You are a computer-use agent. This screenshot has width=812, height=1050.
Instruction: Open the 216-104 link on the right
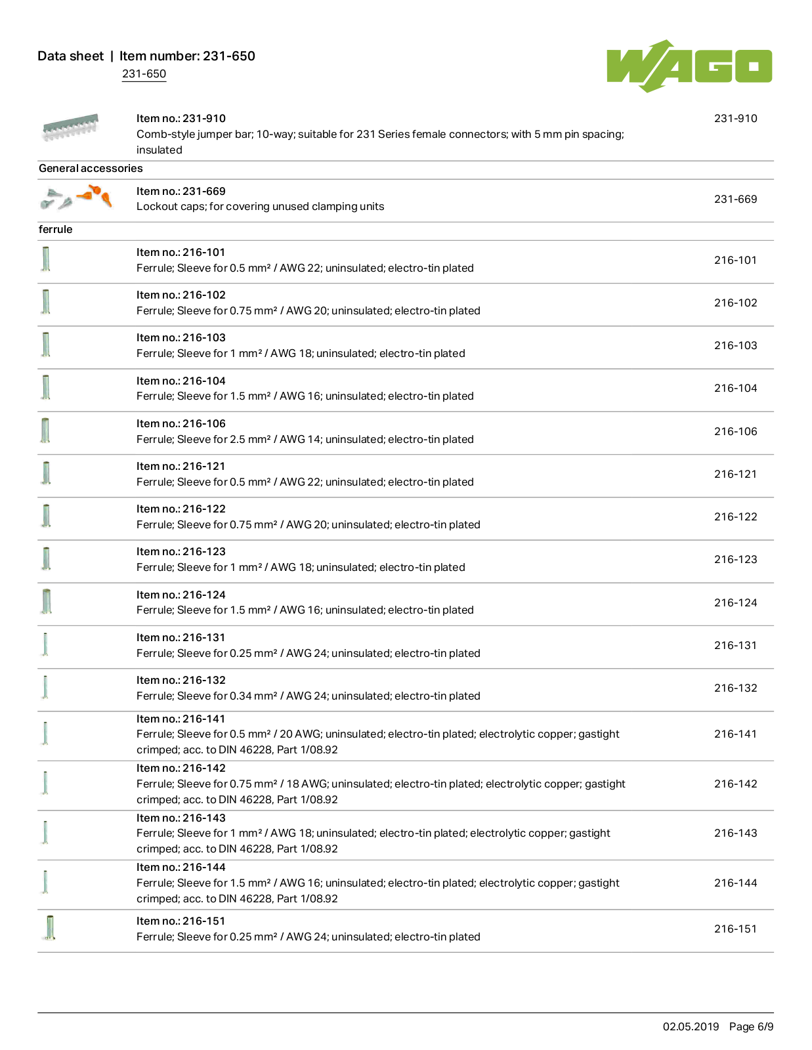click(735, 388)
